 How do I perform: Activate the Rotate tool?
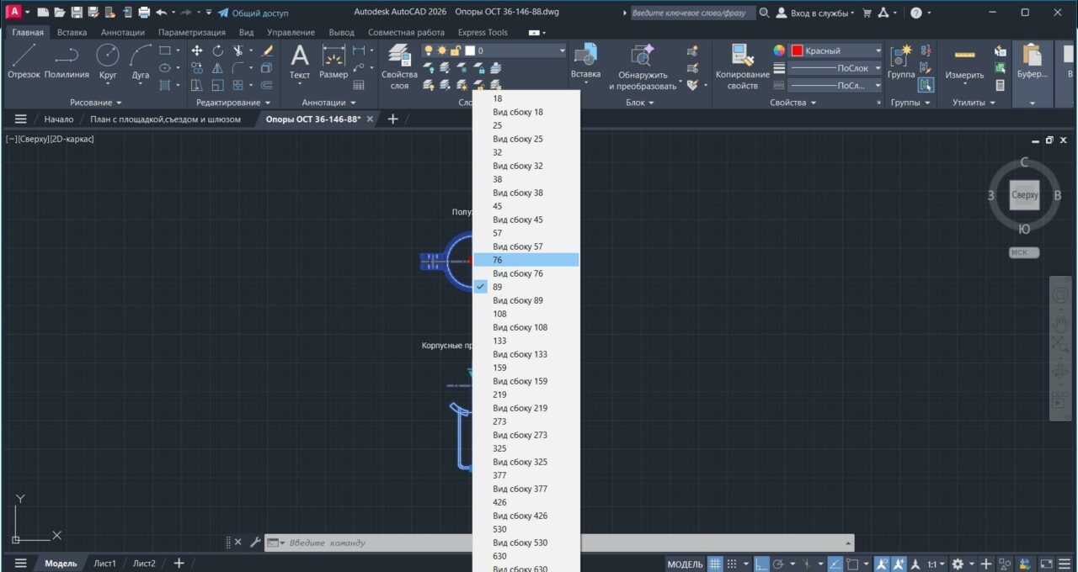[217, 50]
